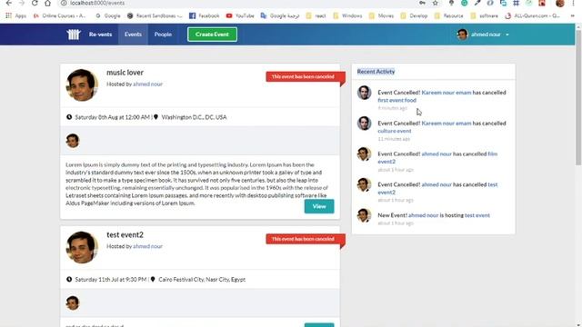Image resolution: width=582 pixels, height=327 pixels.
Task: Click the hash-symbol extension icon
Action: pos(516,3)
